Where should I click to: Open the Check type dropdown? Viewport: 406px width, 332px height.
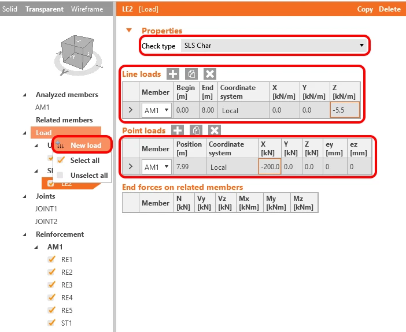click(274, 46)
